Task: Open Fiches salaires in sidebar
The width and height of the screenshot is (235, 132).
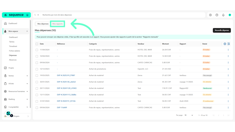Action: 14,51
